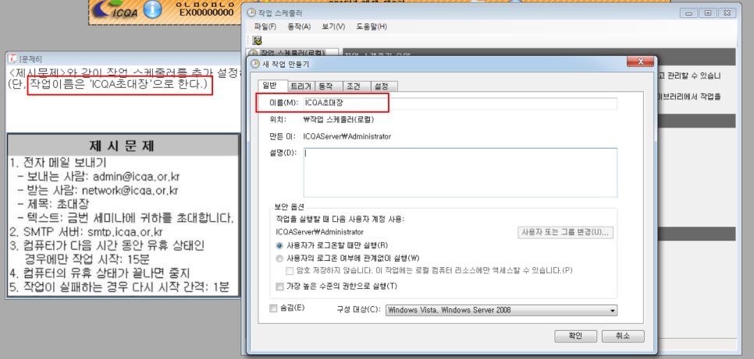The width and height of the screenshot is (754, 359).
Task: Click the clock icon in Task Scheduler title bar
Action: (x=250, y=13)
